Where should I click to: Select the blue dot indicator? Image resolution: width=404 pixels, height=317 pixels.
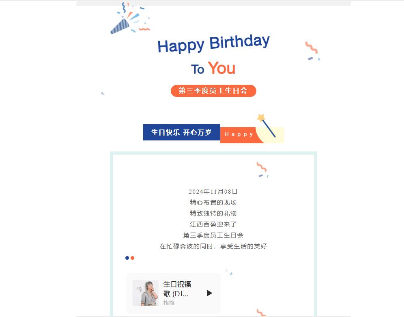[127, 258]
